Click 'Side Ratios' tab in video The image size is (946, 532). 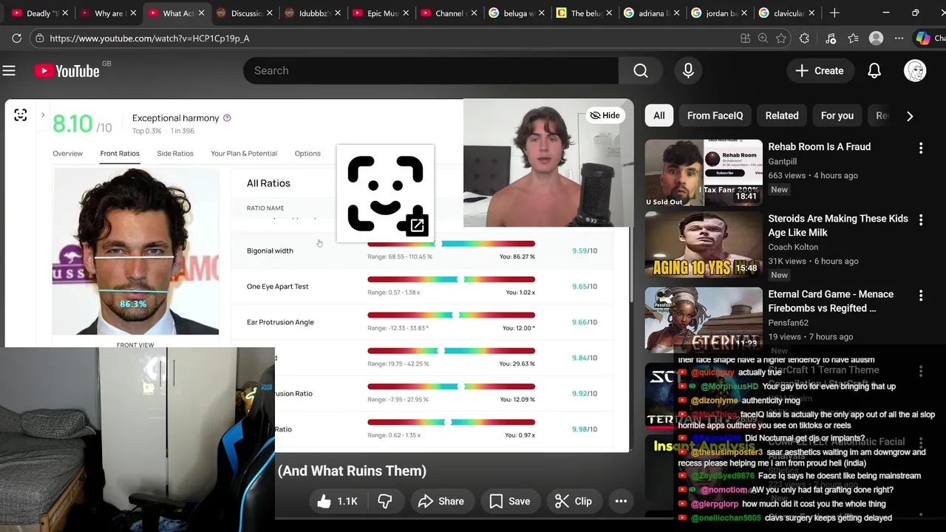pyautogui.click(x=175, y=154)
